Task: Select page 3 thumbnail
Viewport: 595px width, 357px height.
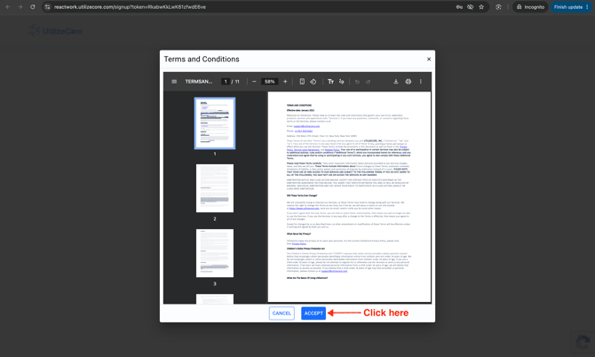Action: [215, 253]
